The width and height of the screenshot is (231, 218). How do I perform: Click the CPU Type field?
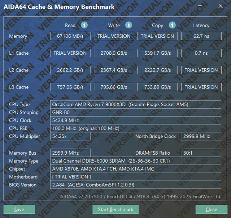pos(136,105)
